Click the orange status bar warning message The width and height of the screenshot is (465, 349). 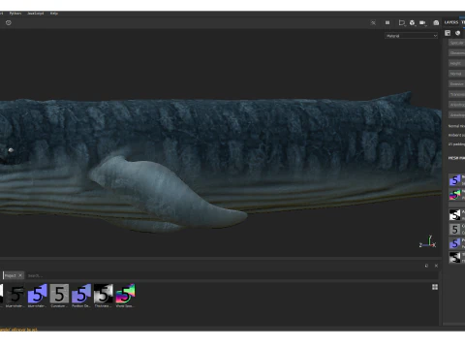pyautogui.click(x=18, y=330)
